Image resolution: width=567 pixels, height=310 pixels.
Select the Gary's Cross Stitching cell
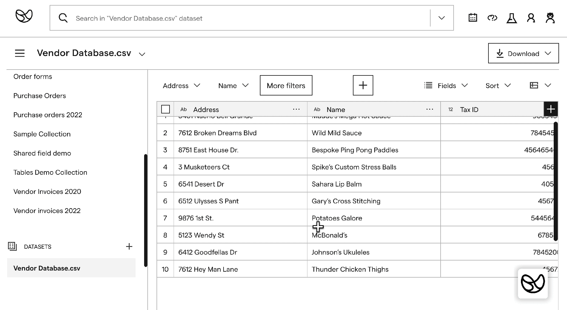(x=374, y=201)
